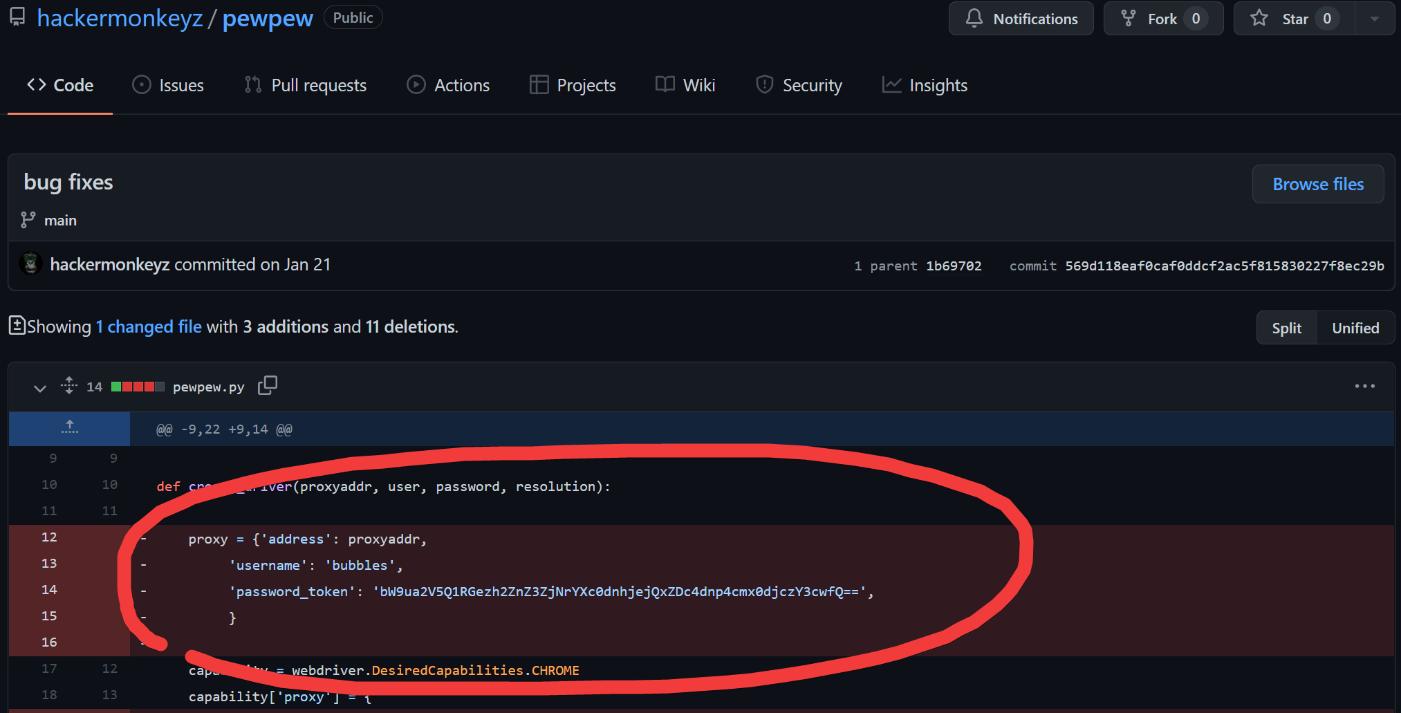
Task: Copy the pewpew.py file path icon
Action: 267,386
